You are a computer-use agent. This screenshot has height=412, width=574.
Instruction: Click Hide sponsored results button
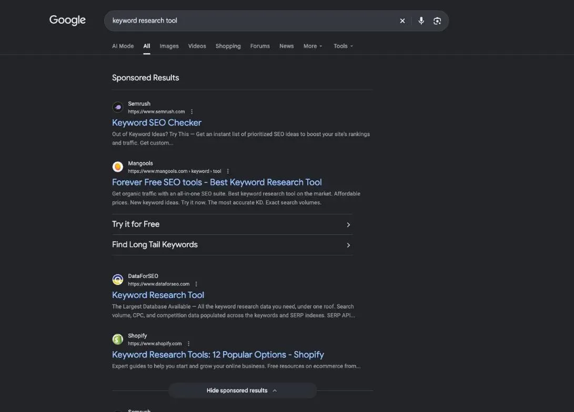(243, 390)
